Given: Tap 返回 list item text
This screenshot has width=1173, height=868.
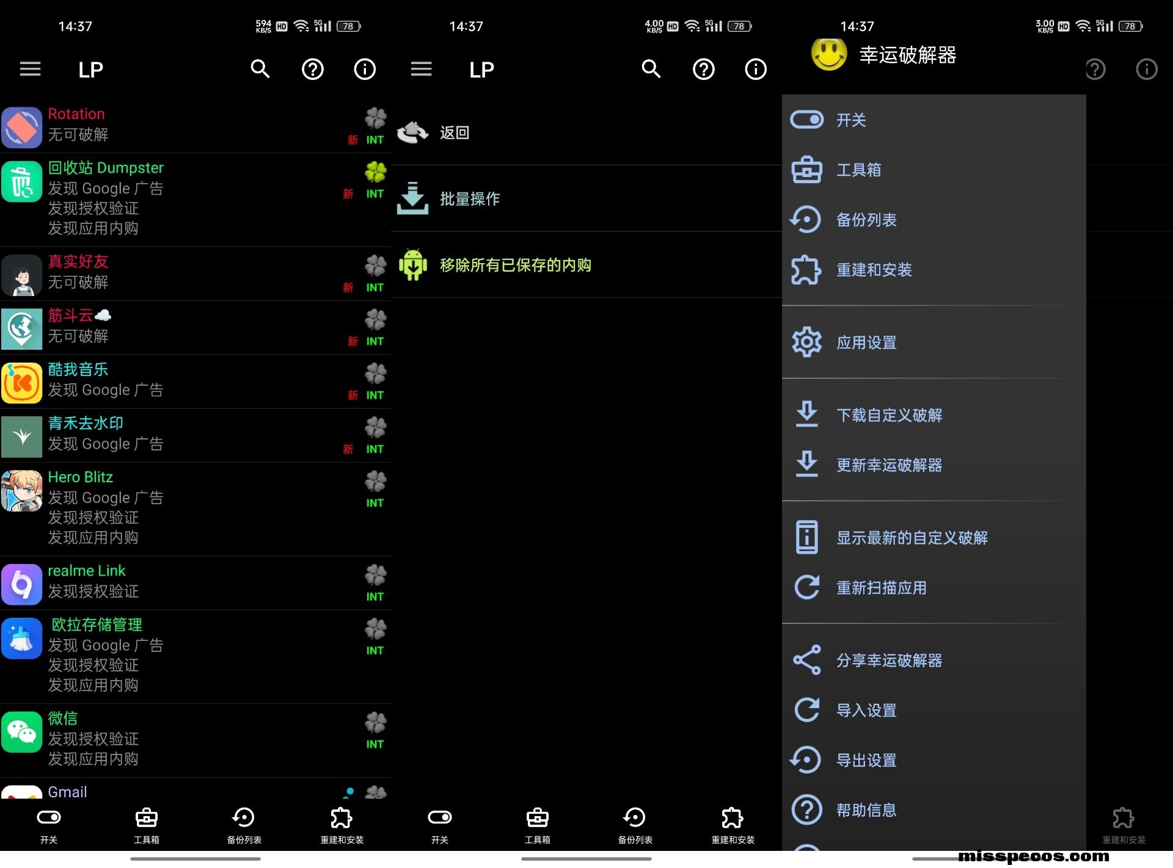Looking at the screenshot, I should [455, 132].
